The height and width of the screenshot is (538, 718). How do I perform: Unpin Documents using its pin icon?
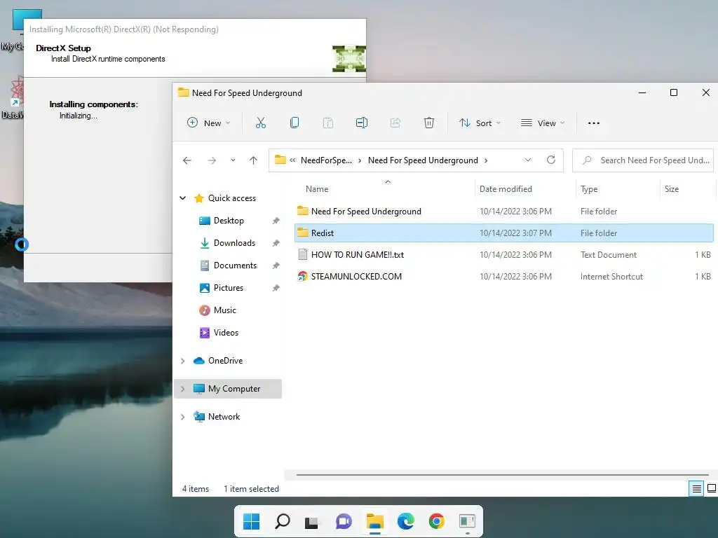click(276, 265)
